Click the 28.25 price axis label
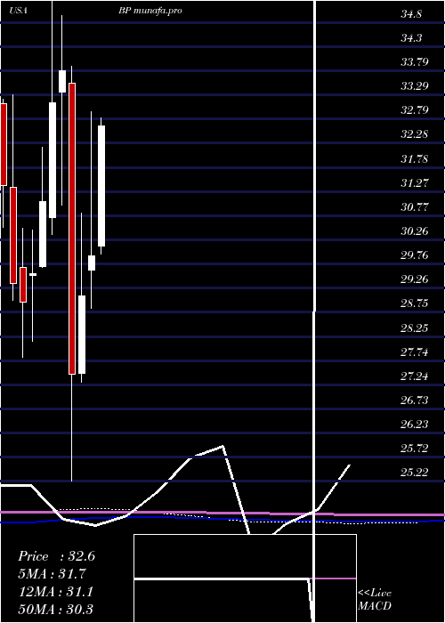The image size is (445, 623). 415,328
